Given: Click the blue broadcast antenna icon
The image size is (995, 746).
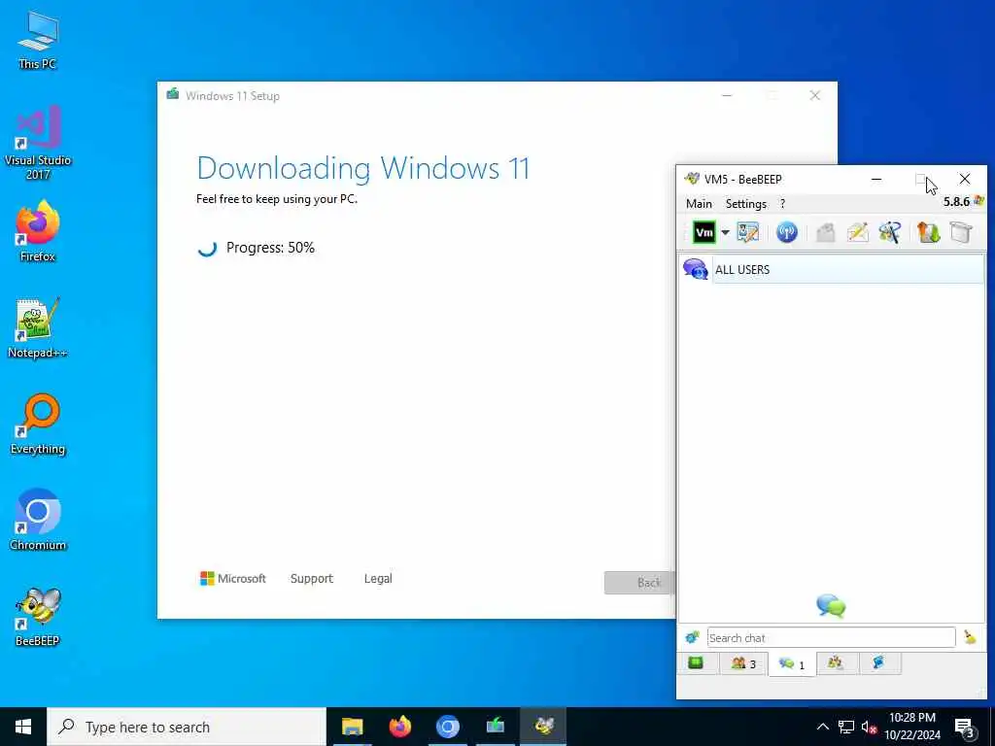Looking at the screenshot, I should click(x=787, y=232).
